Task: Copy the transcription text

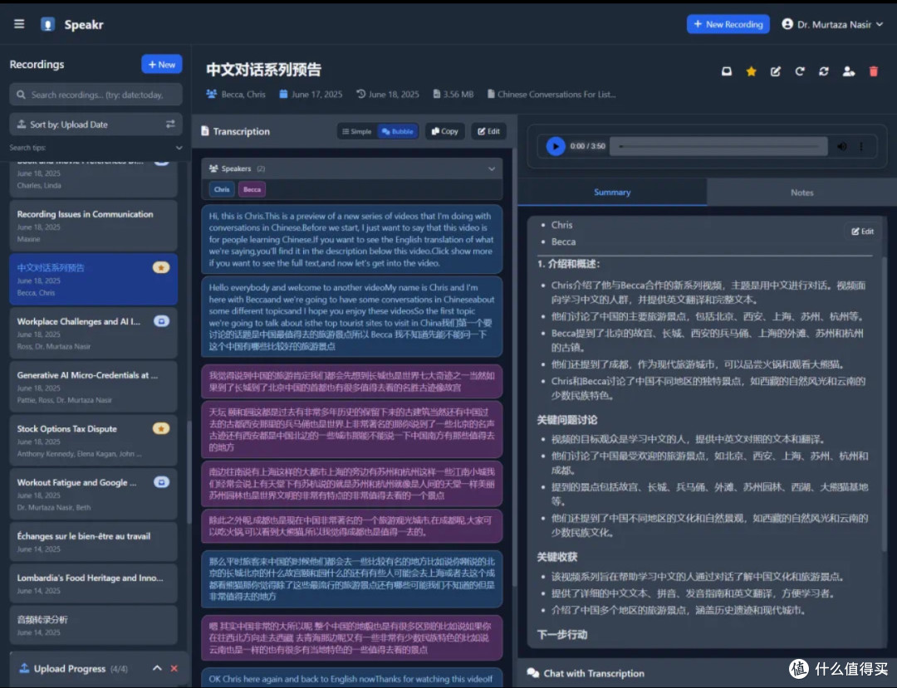Action: tap(445, 131)
